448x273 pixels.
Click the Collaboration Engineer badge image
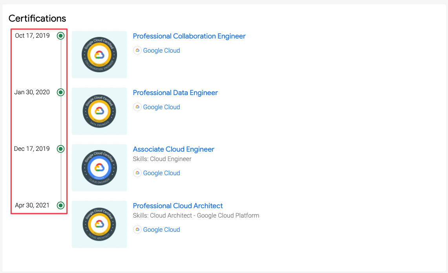[99, 55]
